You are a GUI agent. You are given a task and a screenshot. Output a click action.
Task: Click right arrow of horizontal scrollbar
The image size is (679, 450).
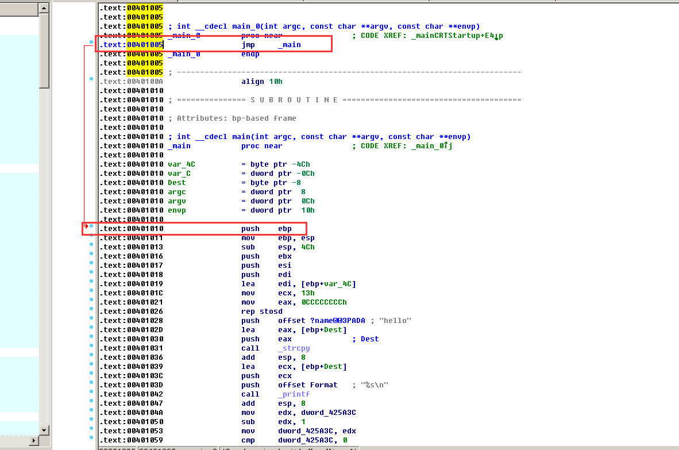(x=34, y=440)
